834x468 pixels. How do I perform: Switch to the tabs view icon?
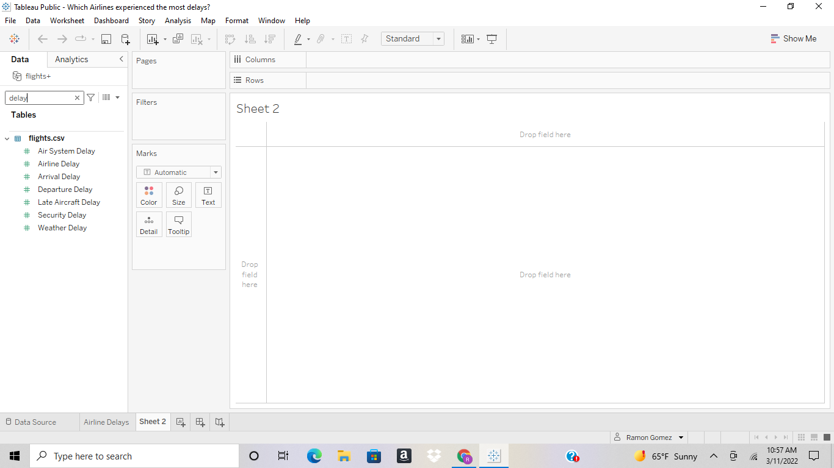click(827, 437)
